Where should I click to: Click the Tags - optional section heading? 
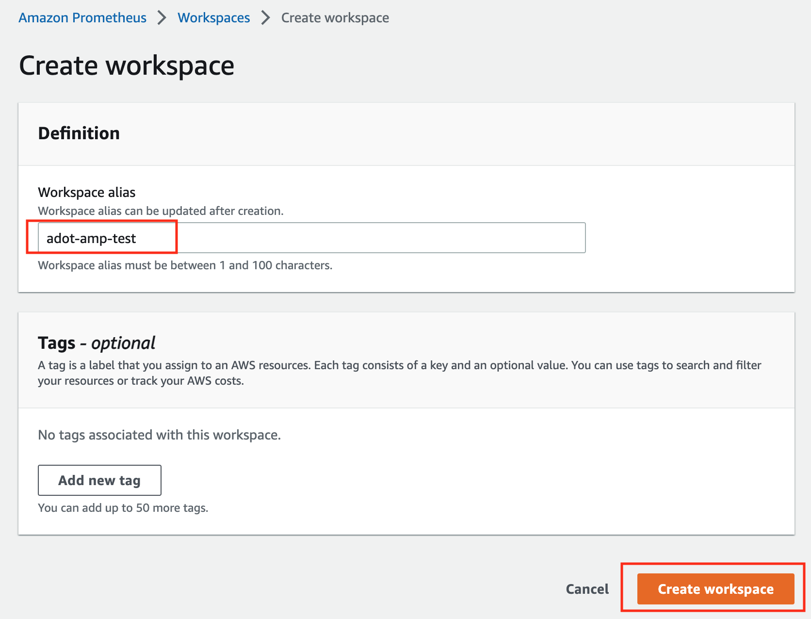click(96, 343)
